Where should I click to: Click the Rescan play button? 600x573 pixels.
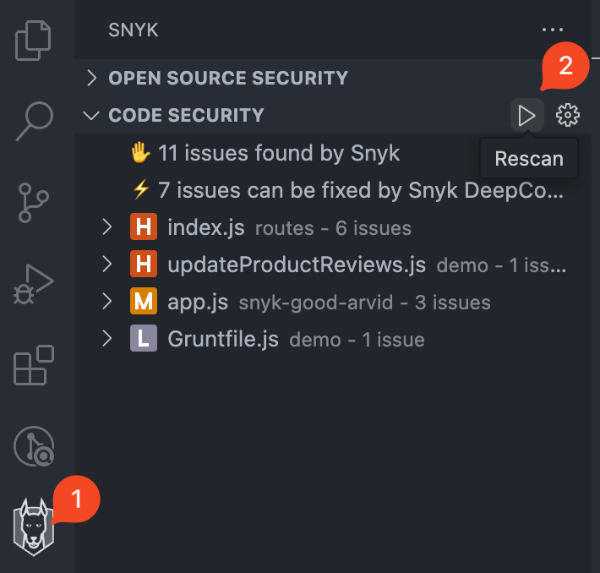click(526, 115)
